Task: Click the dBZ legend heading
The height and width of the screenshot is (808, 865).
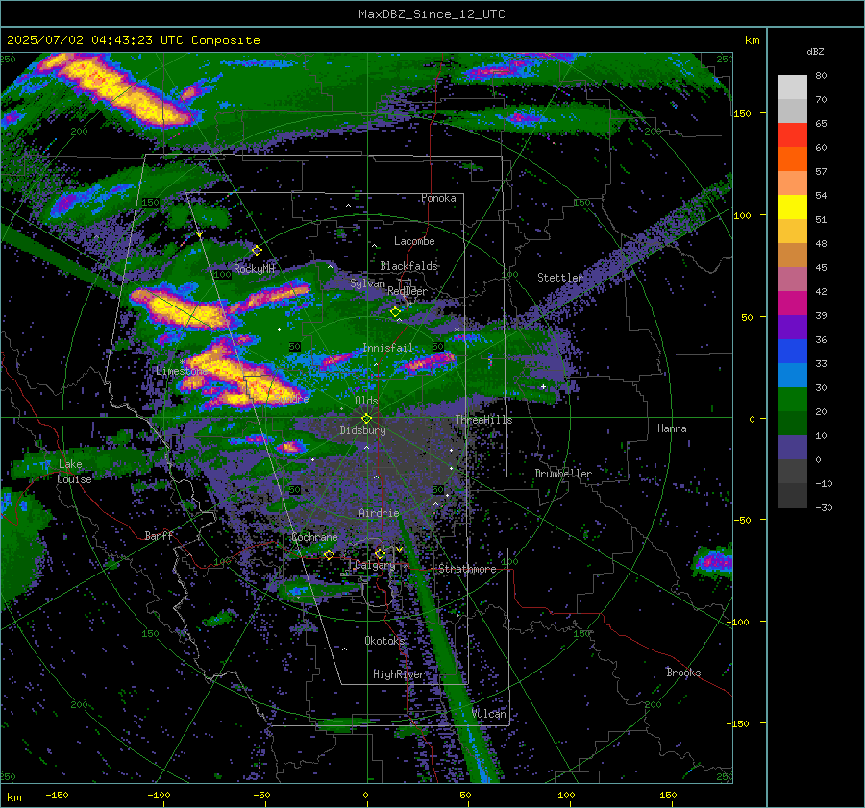Action: pyautogui.click(x=815, y=51)
